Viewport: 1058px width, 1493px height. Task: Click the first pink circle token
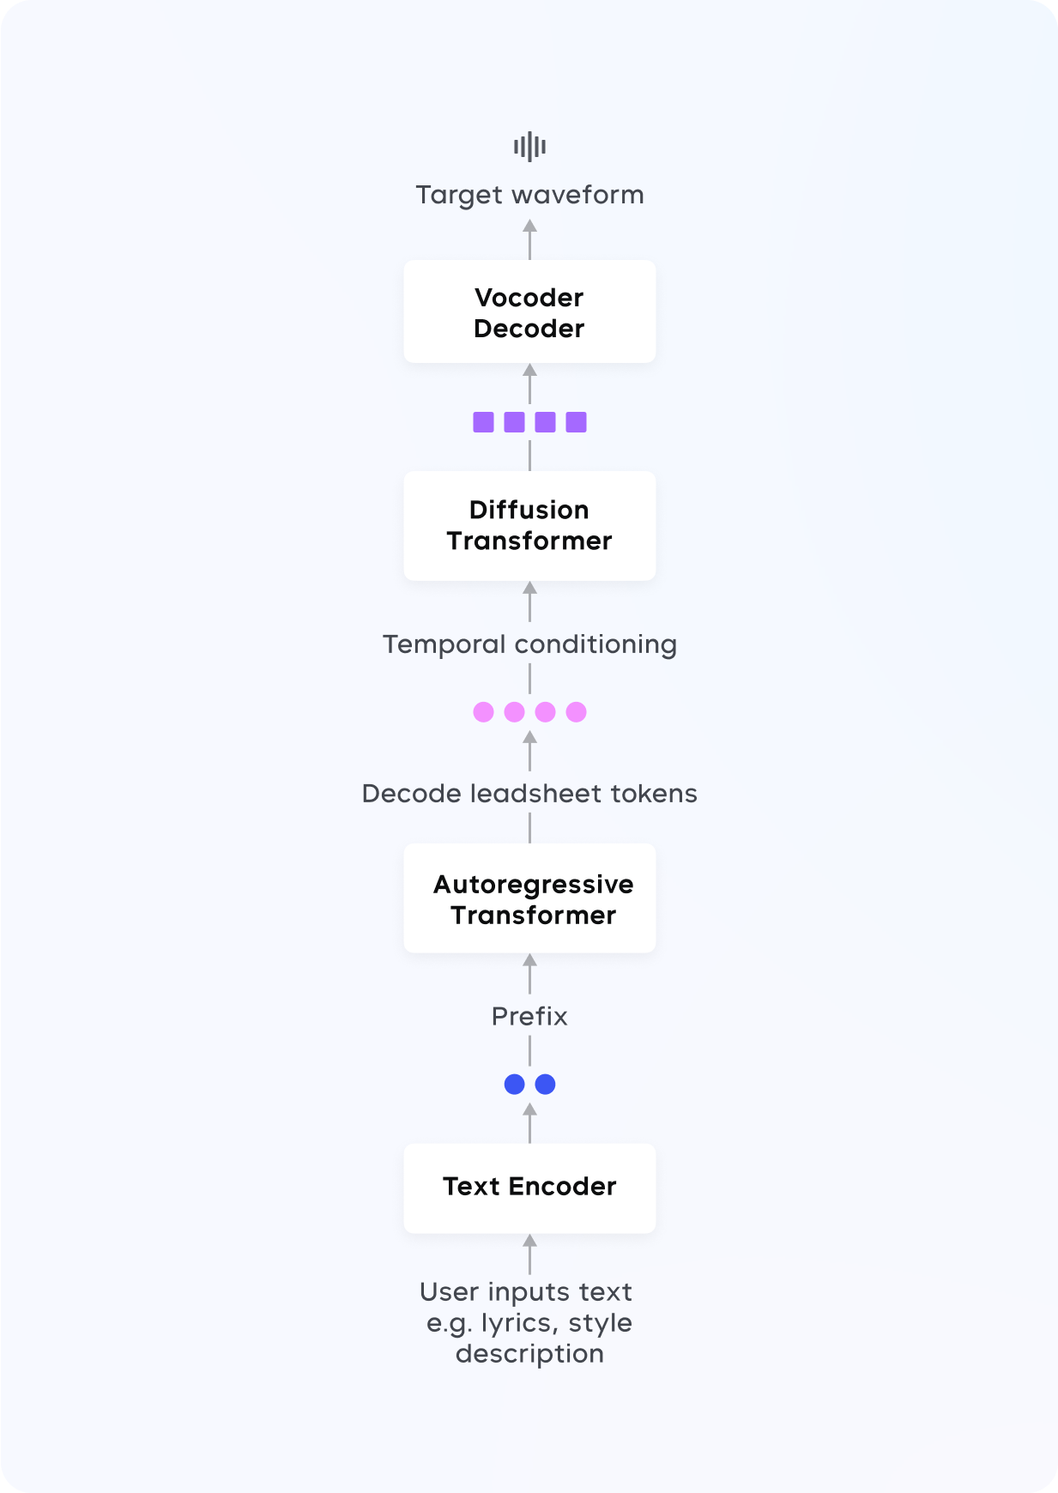[x=483, y=712]
